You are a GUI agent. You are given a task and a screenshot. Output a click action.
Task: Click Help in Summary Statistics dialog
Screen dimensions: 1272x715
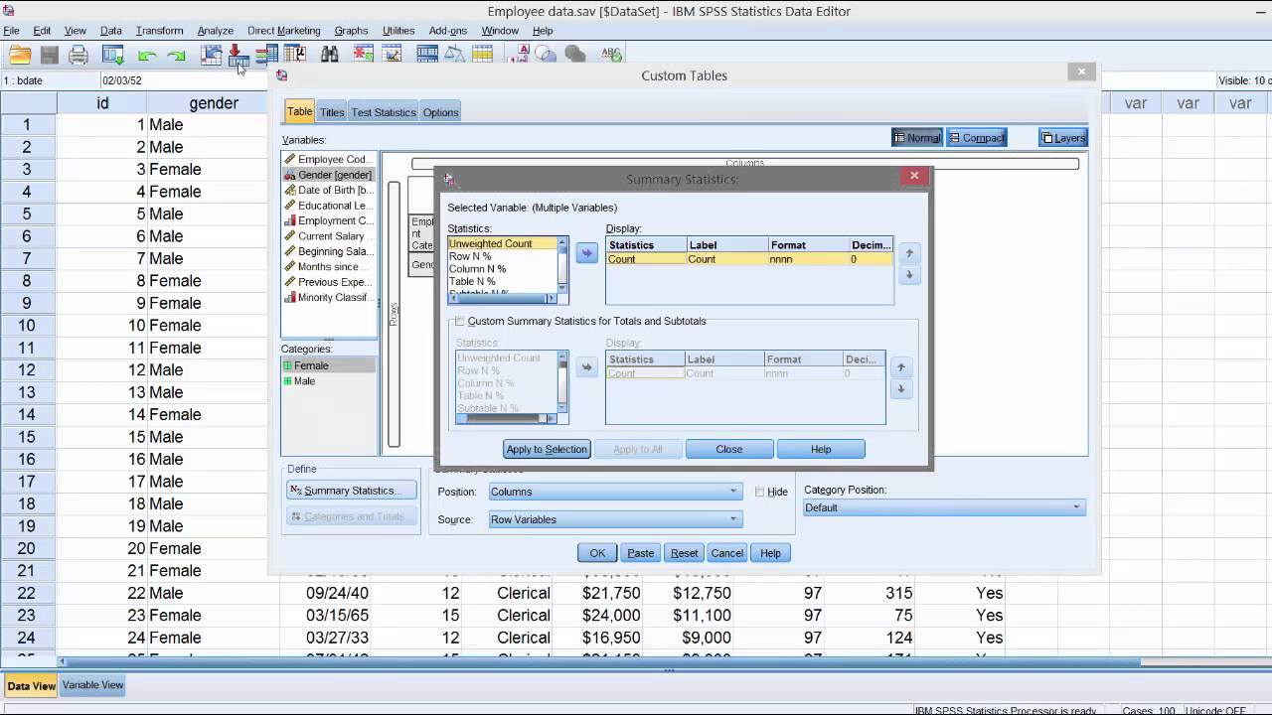point(821,449)
